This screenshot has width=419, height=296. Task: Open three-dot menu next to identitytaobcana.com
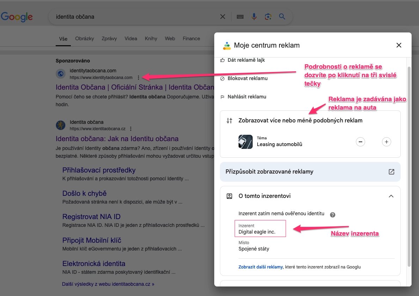pyautogui.click(x=138, y=78)
